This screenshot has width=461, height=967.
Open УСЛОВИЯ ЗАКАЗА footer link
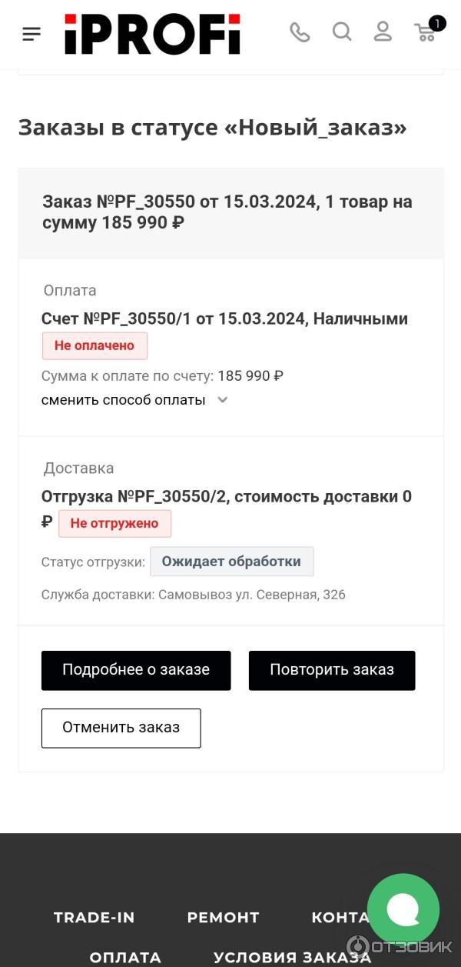[292, 958]
